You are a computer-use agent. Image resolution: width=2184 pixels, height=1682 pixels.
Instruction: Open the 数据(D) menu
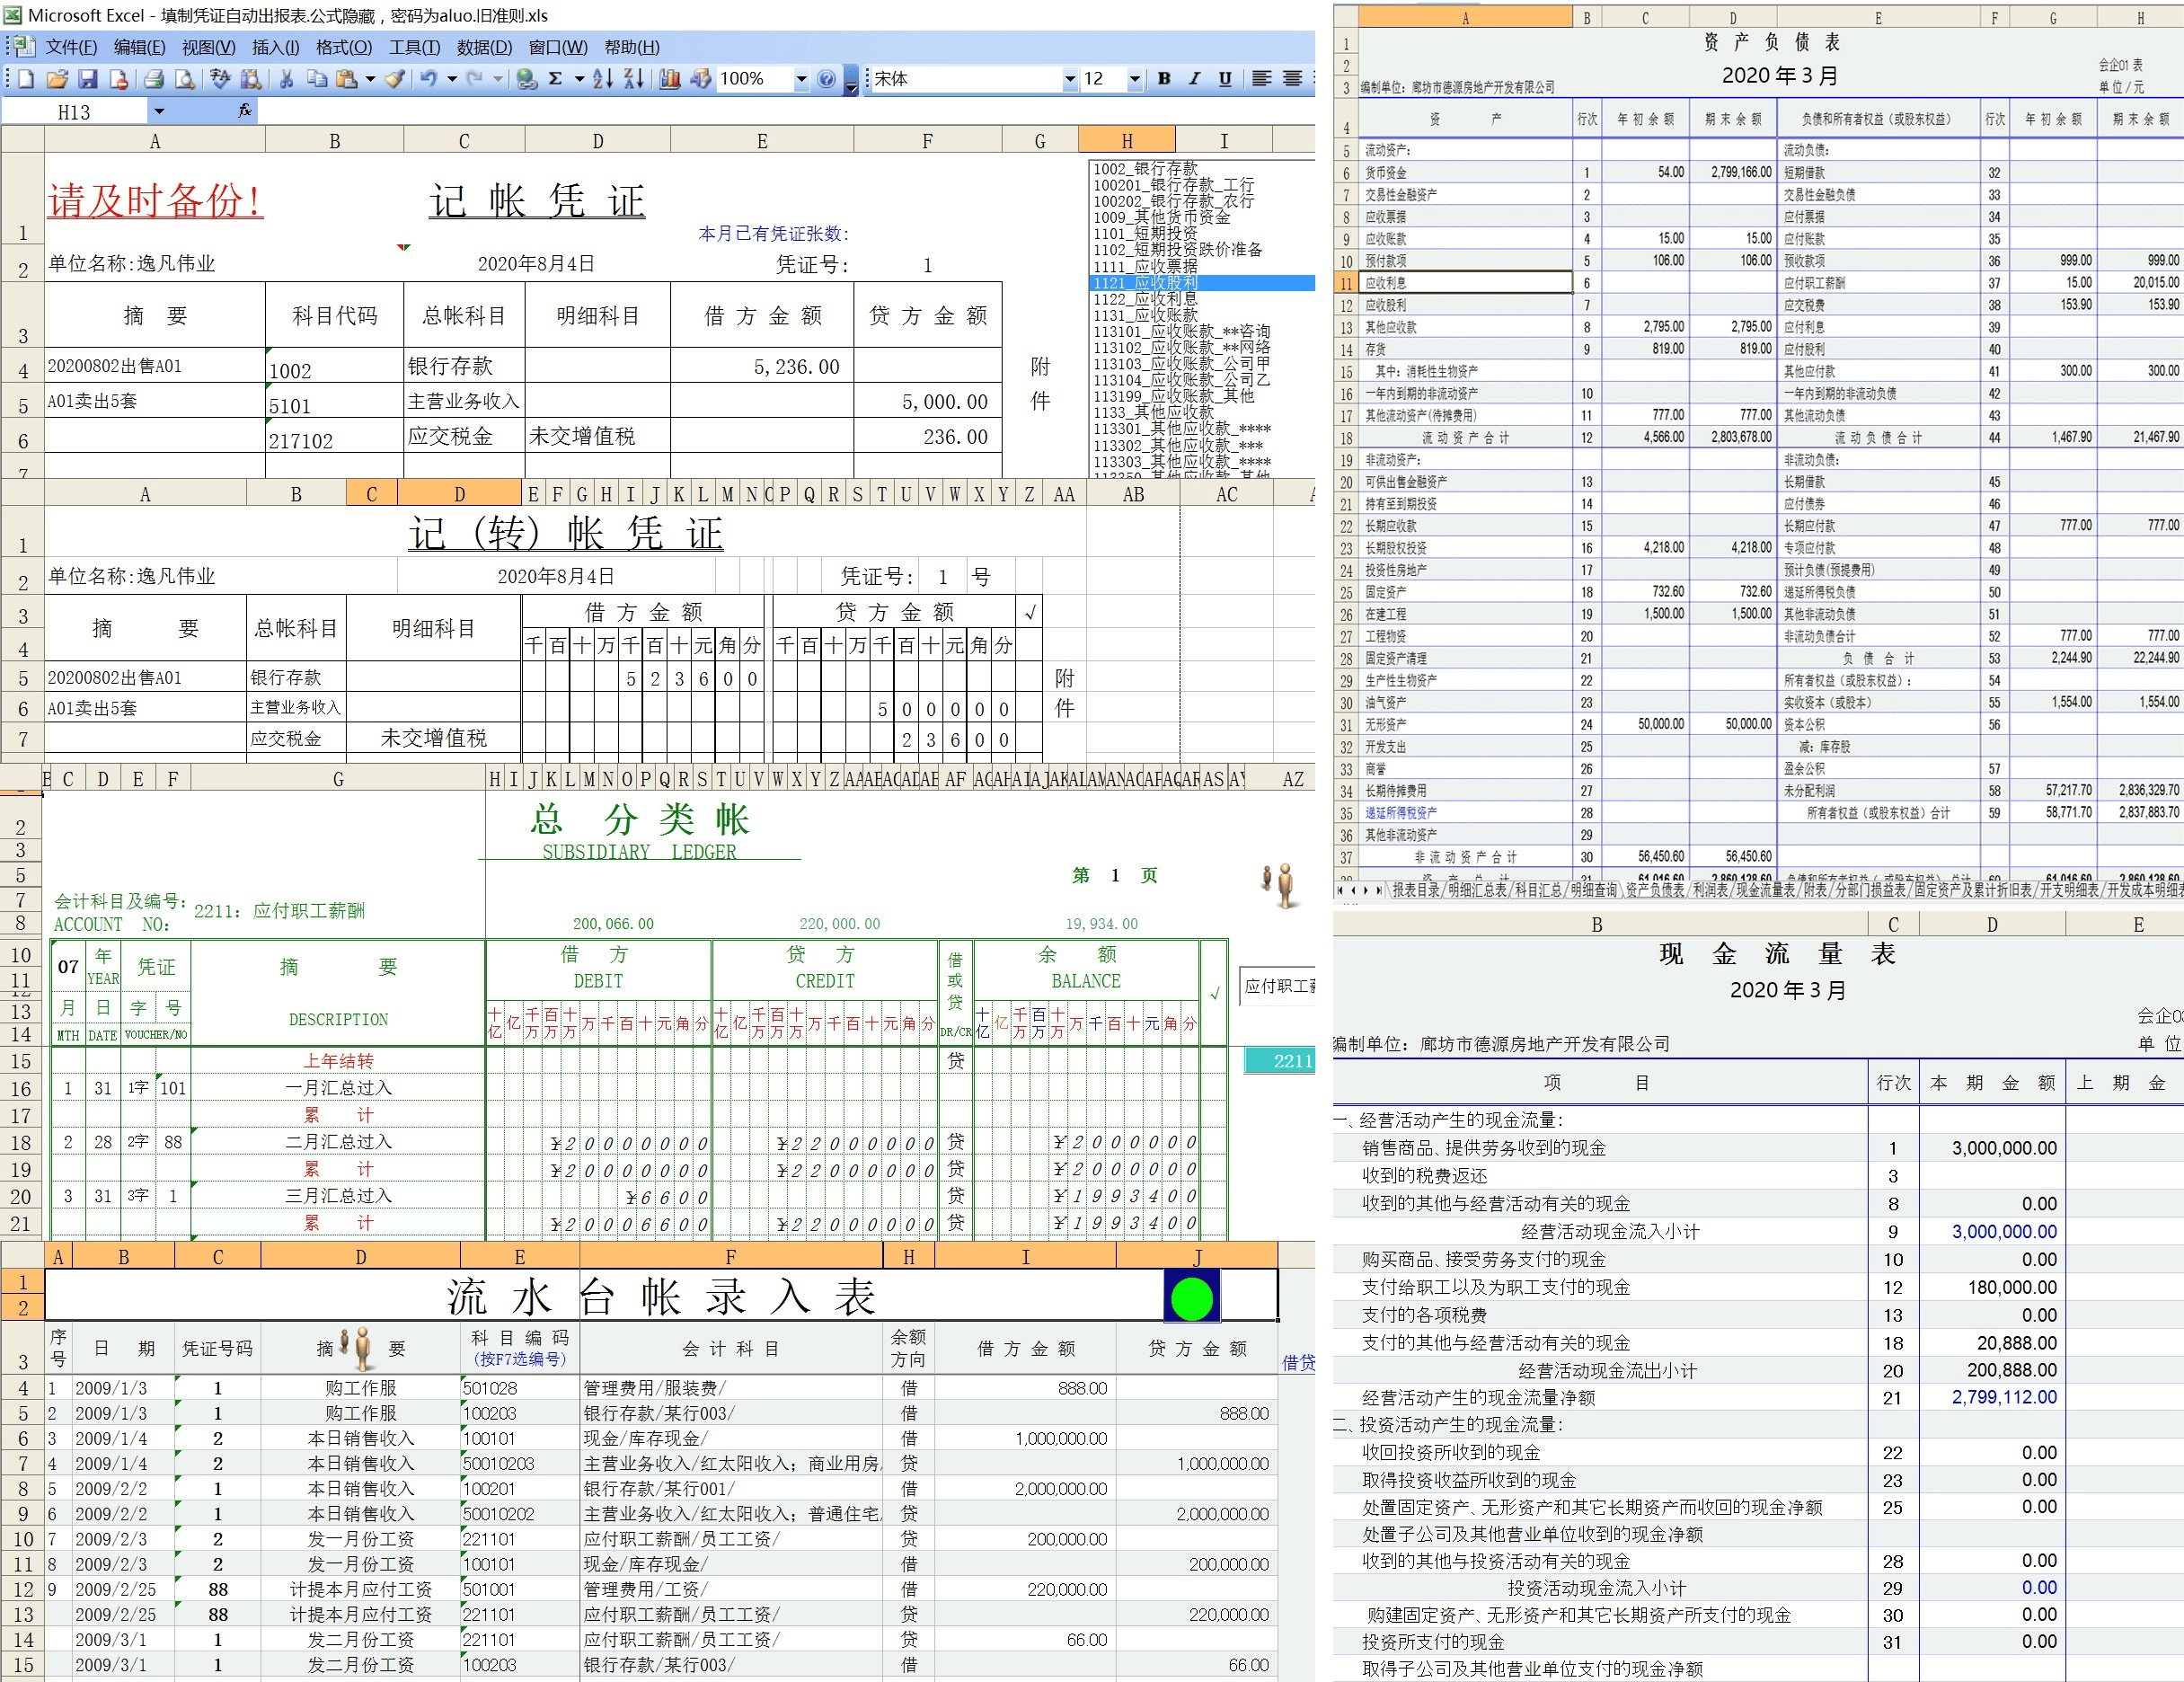[x=484, y=47]
